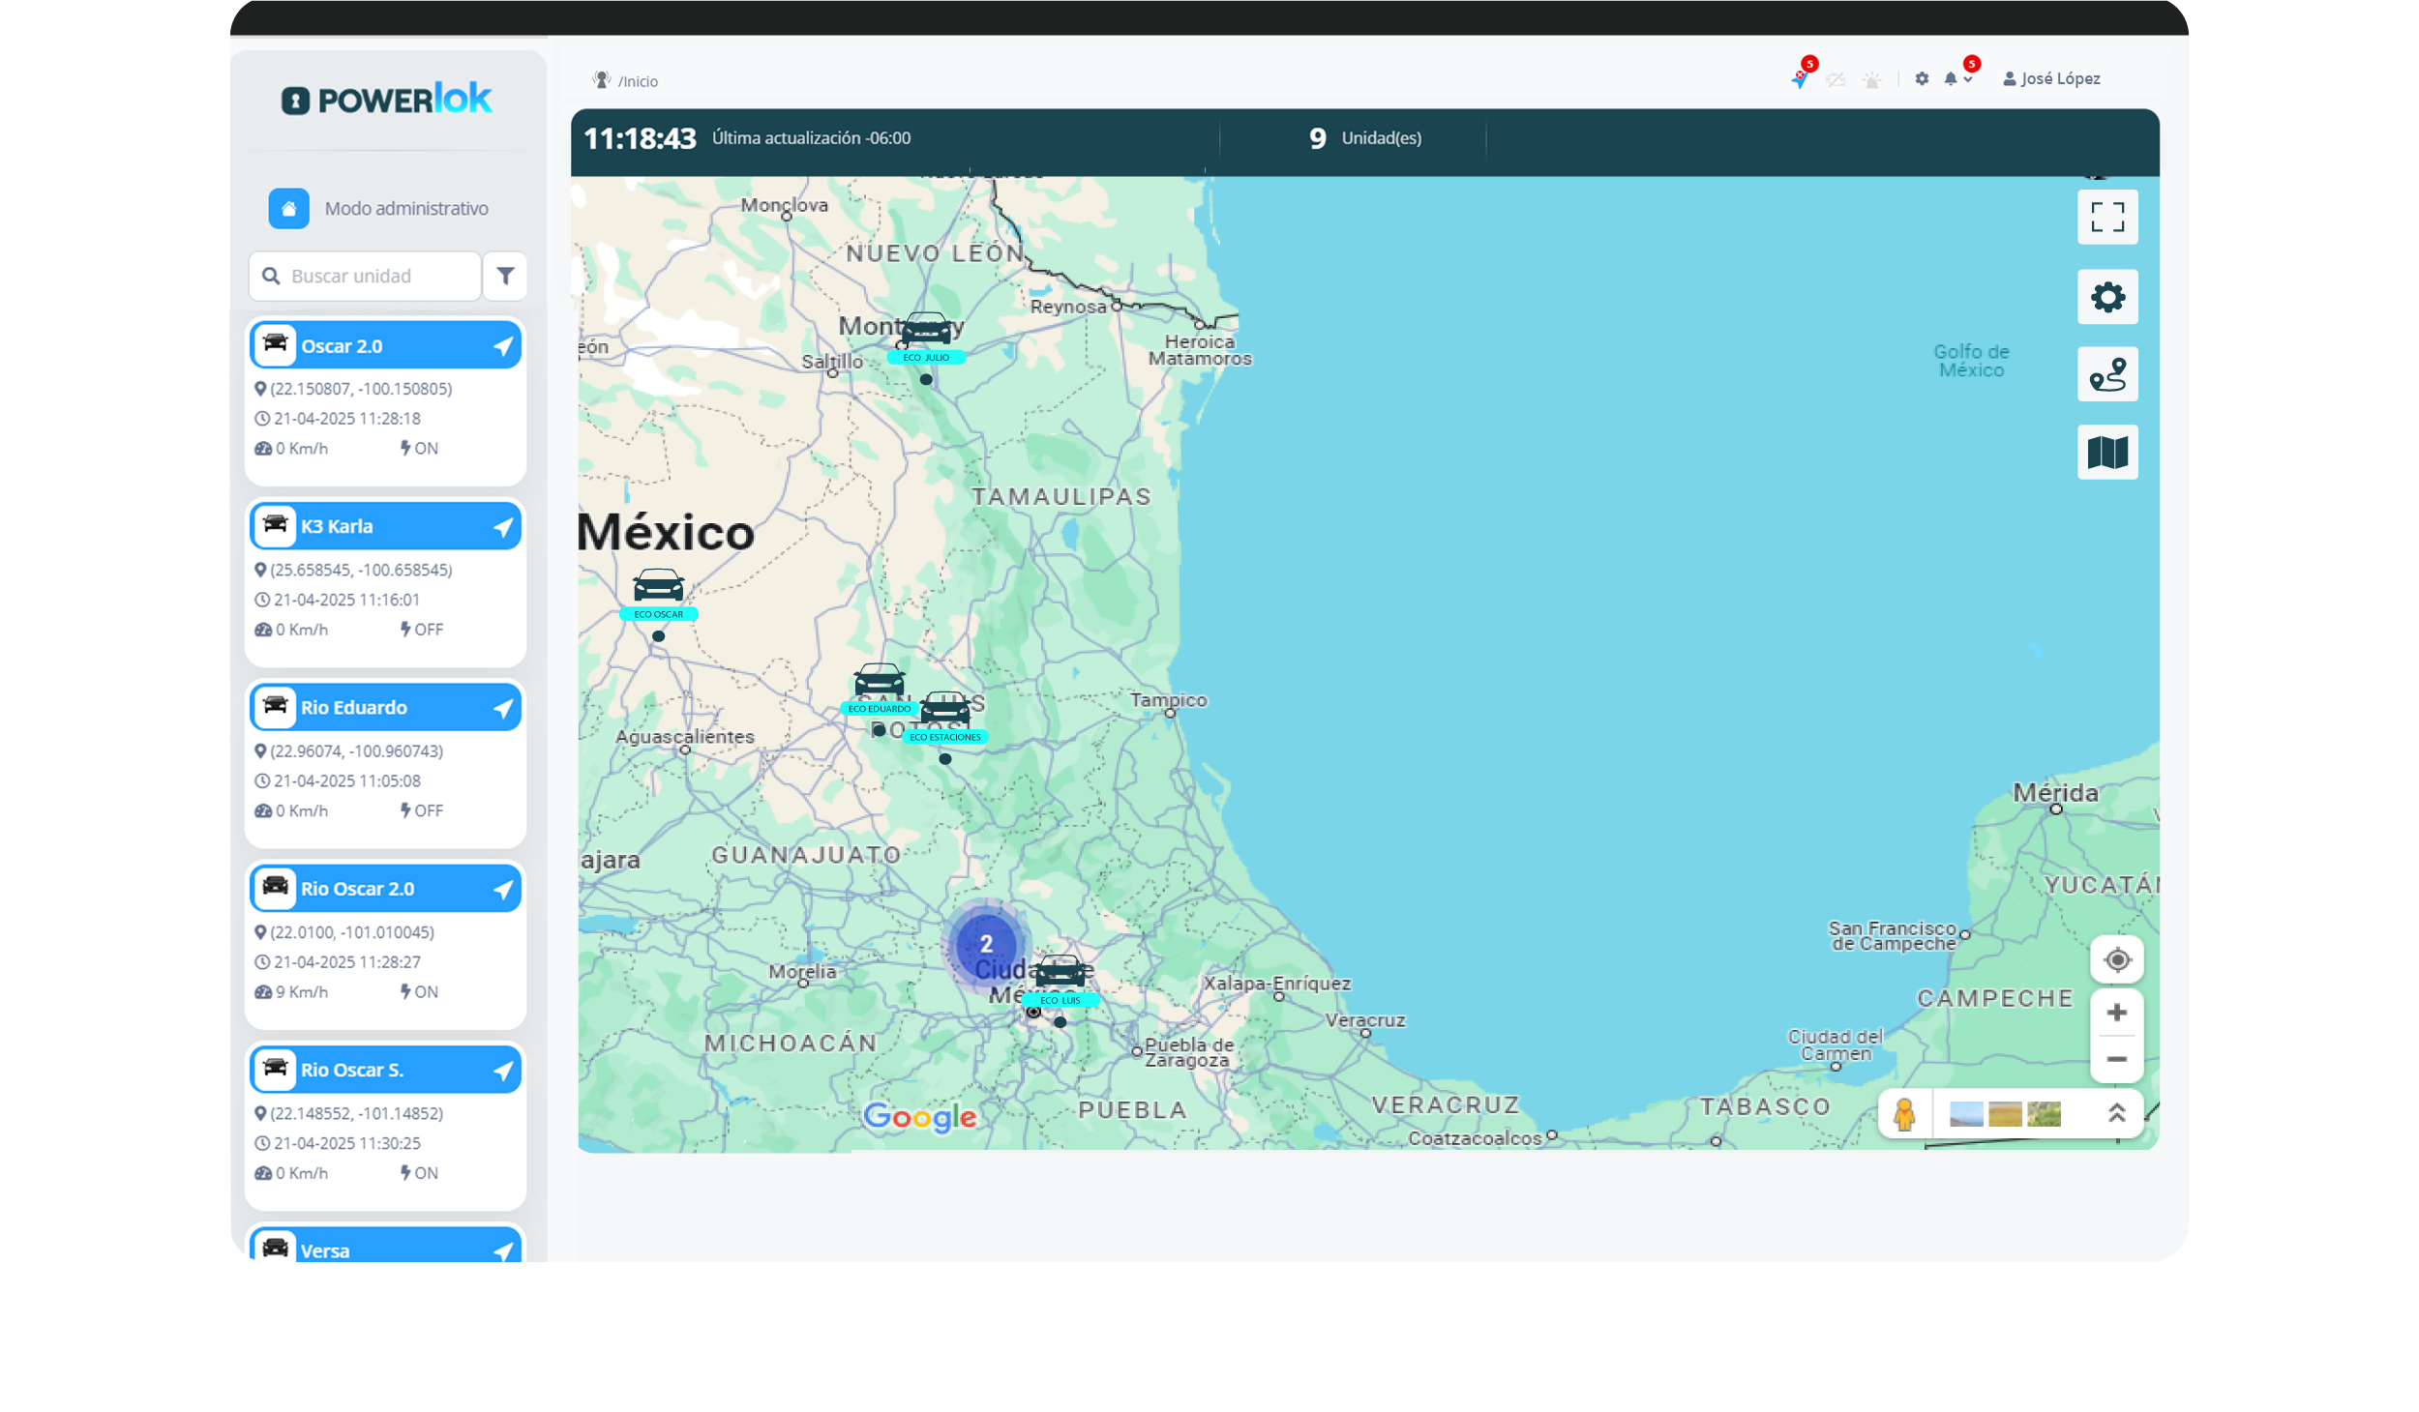Open the route tracing tool button
2419x1412 pixels.
click(x=2105, y=373)
